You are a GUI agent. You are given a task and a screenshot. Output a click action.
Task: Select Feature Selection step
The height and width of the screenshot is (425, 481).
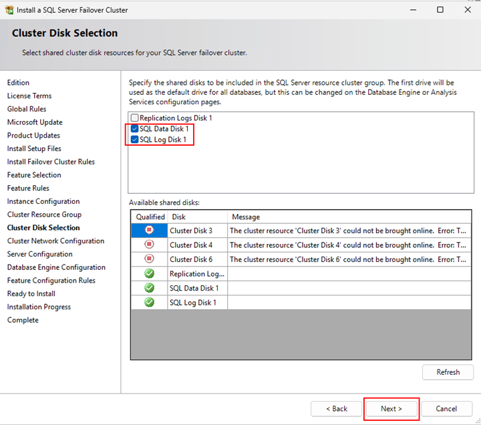click(34, 175)
